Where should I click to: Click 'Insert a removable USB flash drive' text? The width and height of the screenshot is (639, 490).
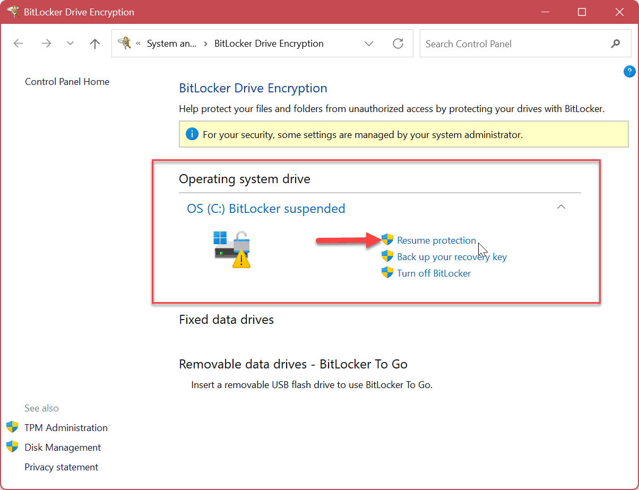pyautogui.click(x=312, y=385)
